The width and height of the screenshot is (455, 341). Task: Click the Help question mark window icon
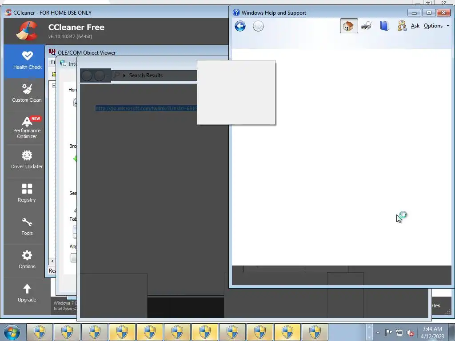[x=236, y=12]
